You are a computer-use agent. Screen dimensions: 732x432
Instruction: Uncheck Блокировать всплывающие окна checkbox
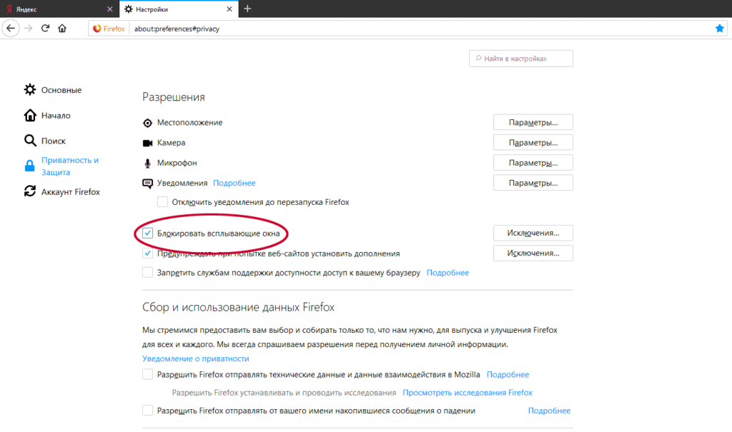[147, 233]
